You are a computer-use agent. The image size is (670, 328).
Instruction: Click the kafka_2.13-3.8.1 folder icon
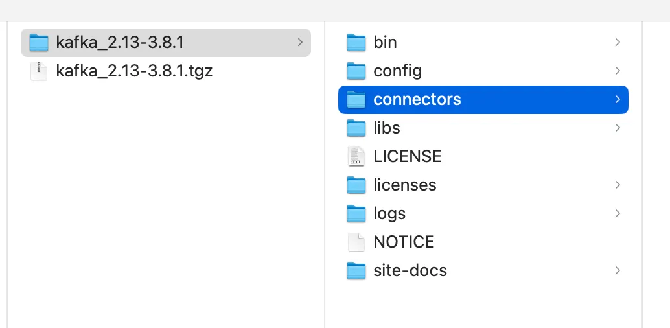[x=39, y=42]
